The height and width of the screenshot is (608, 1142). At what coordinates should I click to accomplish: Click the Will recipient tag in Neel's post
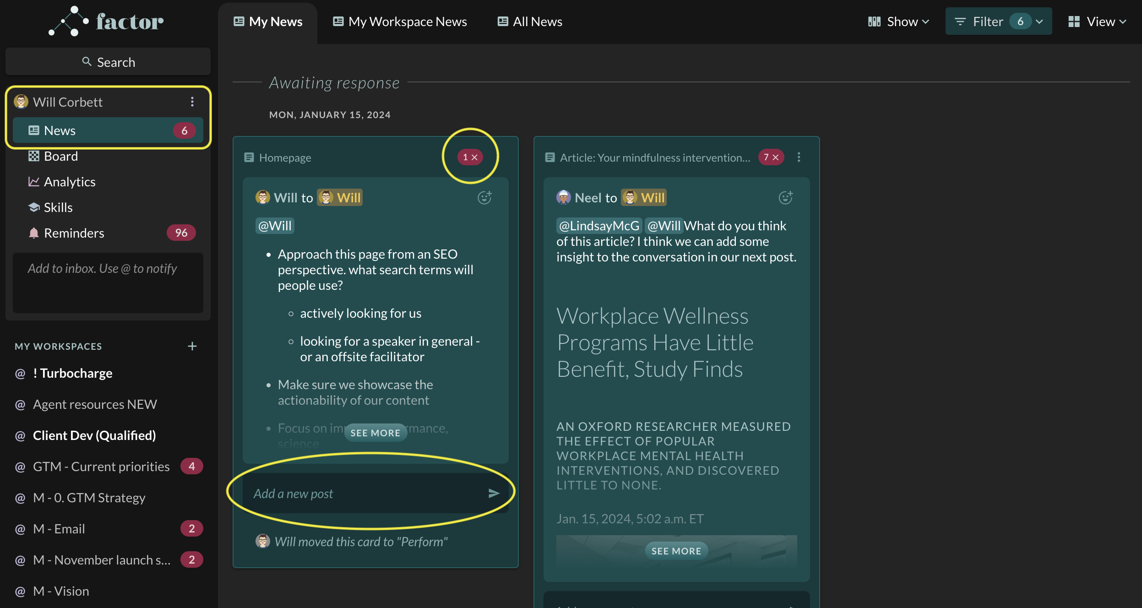click(x=644, y=197)
